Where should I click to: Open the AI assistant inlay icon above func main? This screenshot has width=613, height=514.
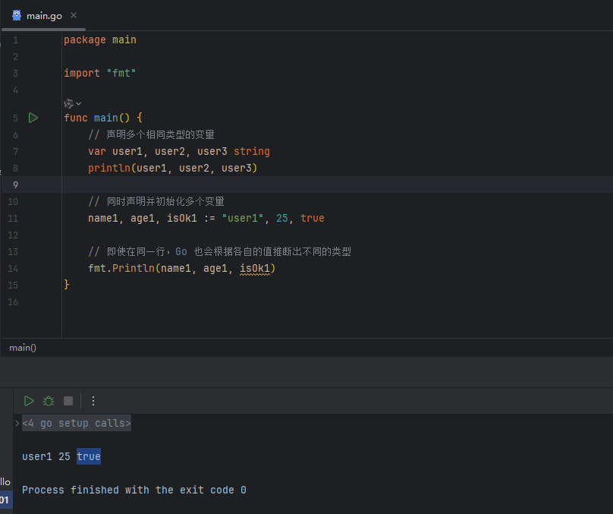point(68,104)
